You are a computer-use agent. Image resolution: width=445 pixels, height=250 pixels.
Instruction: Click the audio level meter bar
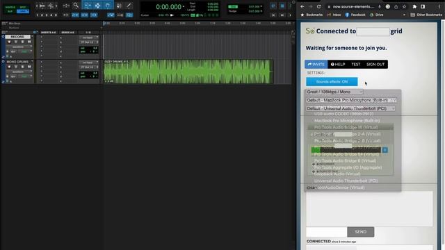[x=346, y=150]
